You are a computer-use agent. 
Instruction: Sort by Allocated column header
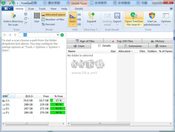[125, 51]
